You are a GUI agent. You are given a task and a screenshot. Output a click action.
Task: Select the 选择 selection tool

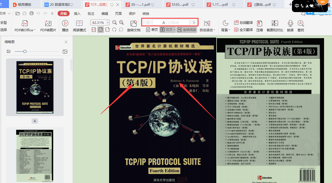[4, 30]
